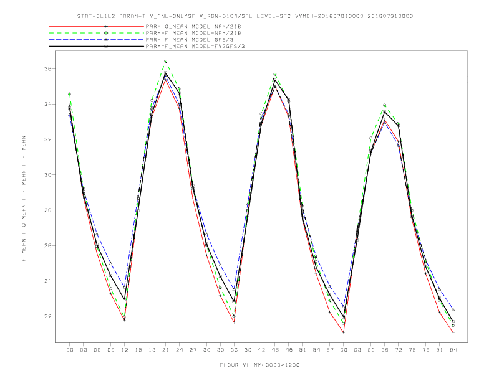494x381 pixels.
Task: Select legend entry PARM=F_MEAN MODEL=FV3GFS/3
Action: pos(195,46)
